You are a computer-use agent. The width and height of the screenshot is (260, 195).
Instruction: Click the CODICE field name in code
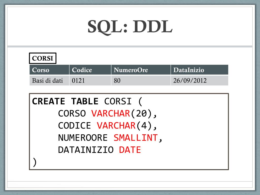tap(74, 126)
